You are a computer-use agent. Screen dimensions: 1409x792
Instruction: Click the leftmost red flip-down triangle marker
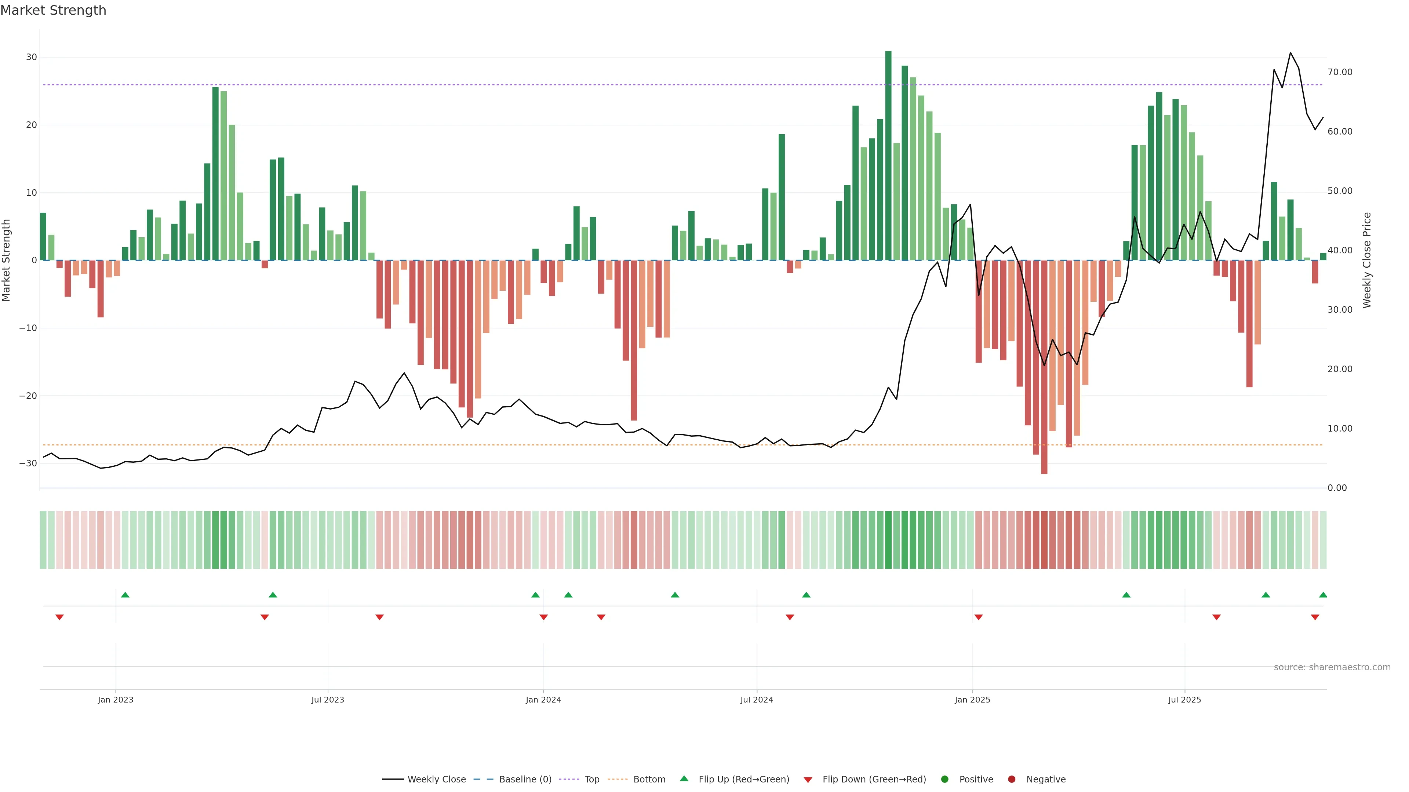59,617
